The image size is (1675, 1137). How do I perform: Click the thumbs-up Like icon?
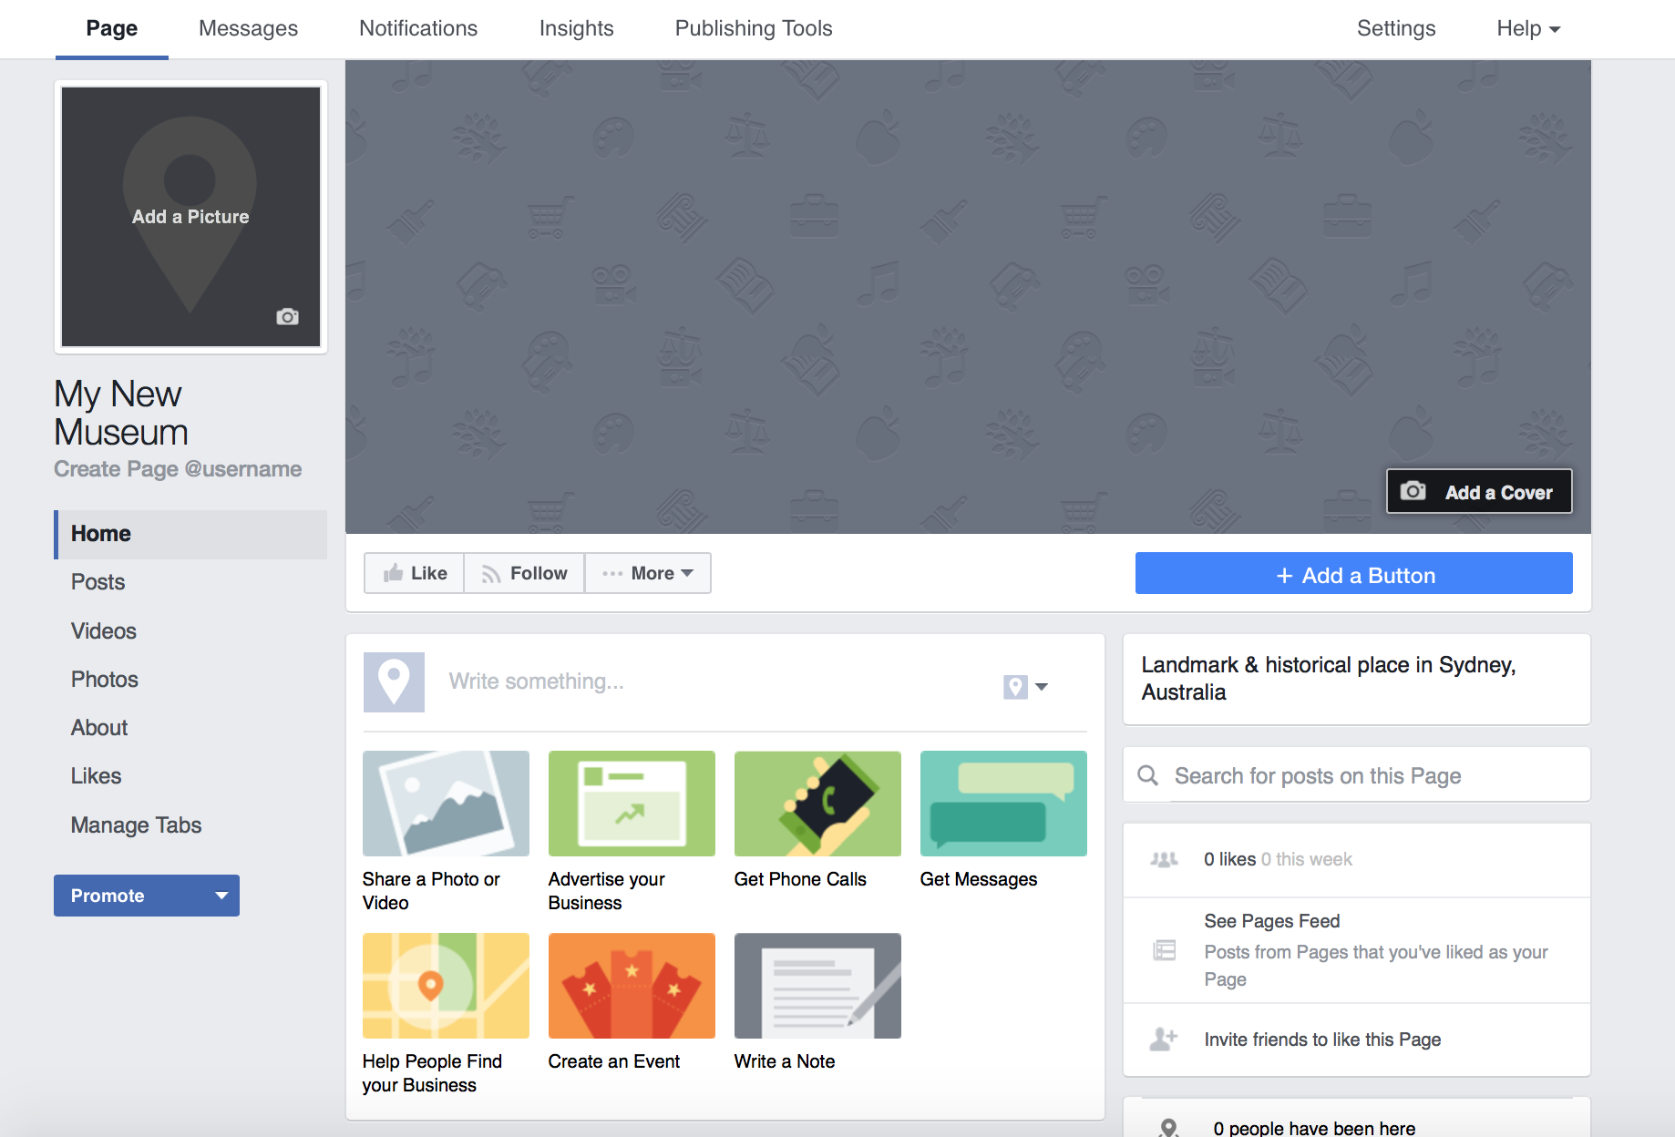point(393,573)
